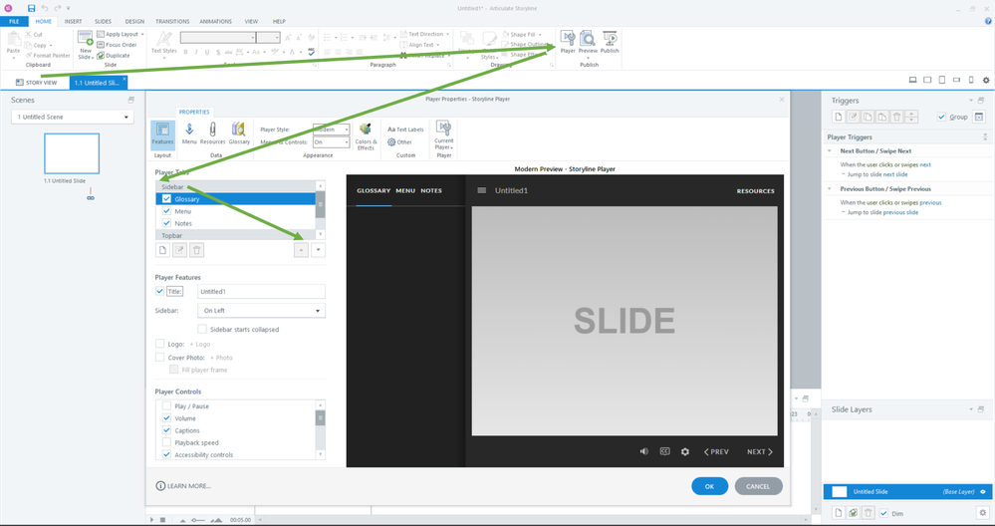Enable the Logo checkbox
Screen dimensions: 995x526
click(x=159, y=344)
